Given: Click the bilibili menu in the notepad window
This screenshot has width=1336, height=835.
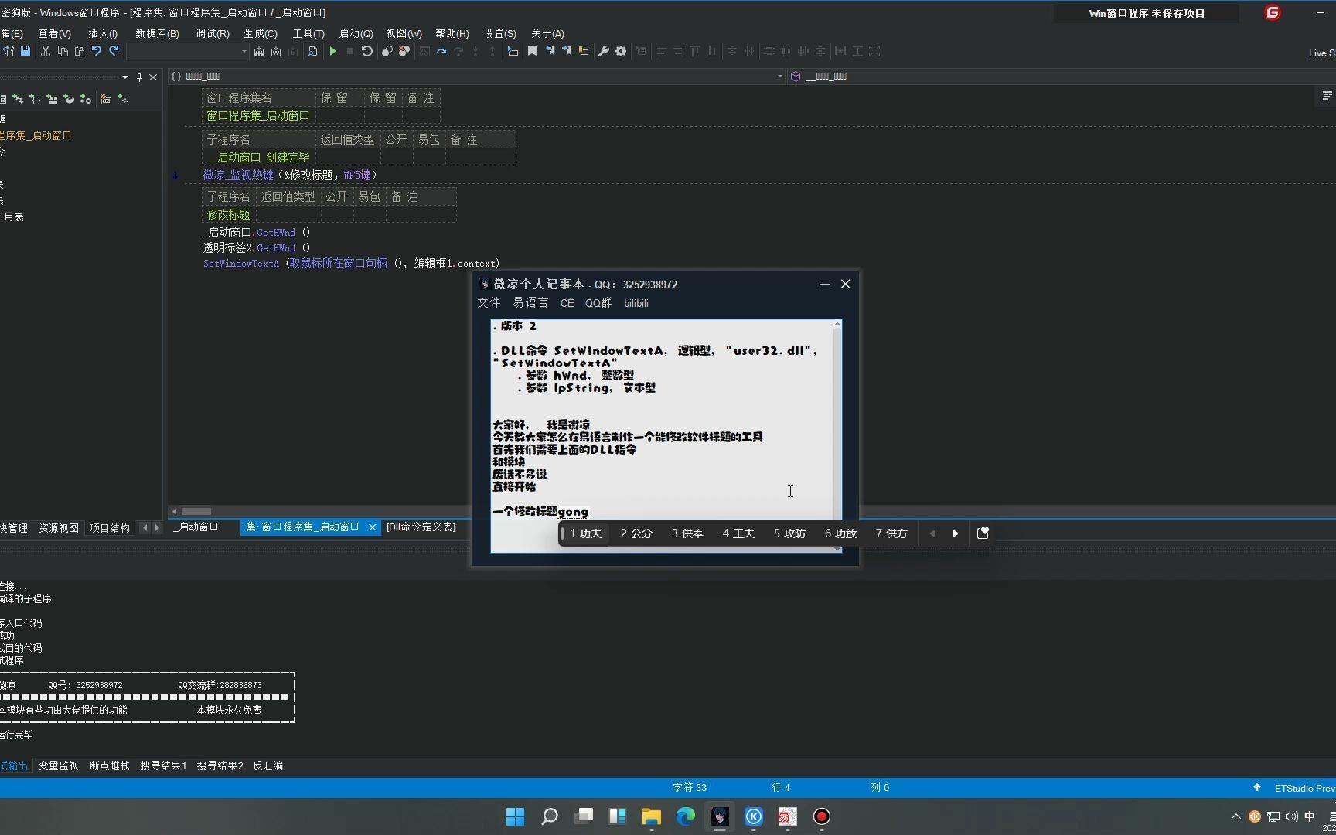Looking at the screenshot, I should pyautogui.click(x=636, y=303).
